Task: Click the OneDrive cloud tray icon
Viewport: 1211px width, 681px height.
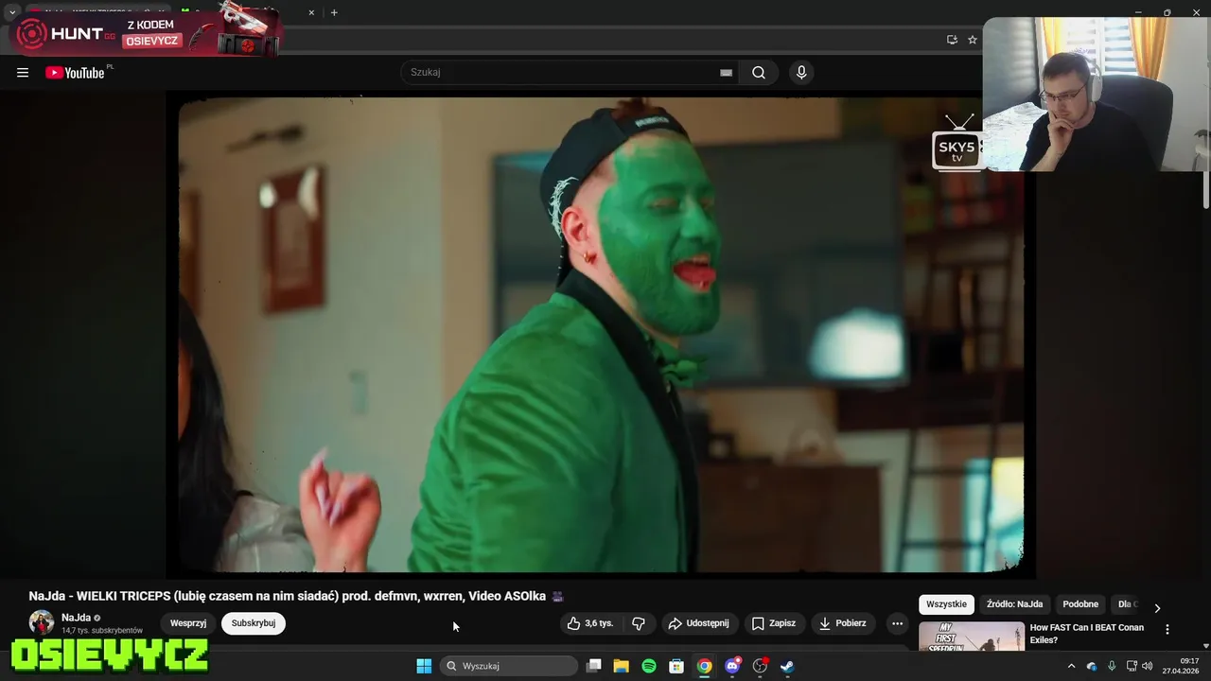Action: [1091, 666]
